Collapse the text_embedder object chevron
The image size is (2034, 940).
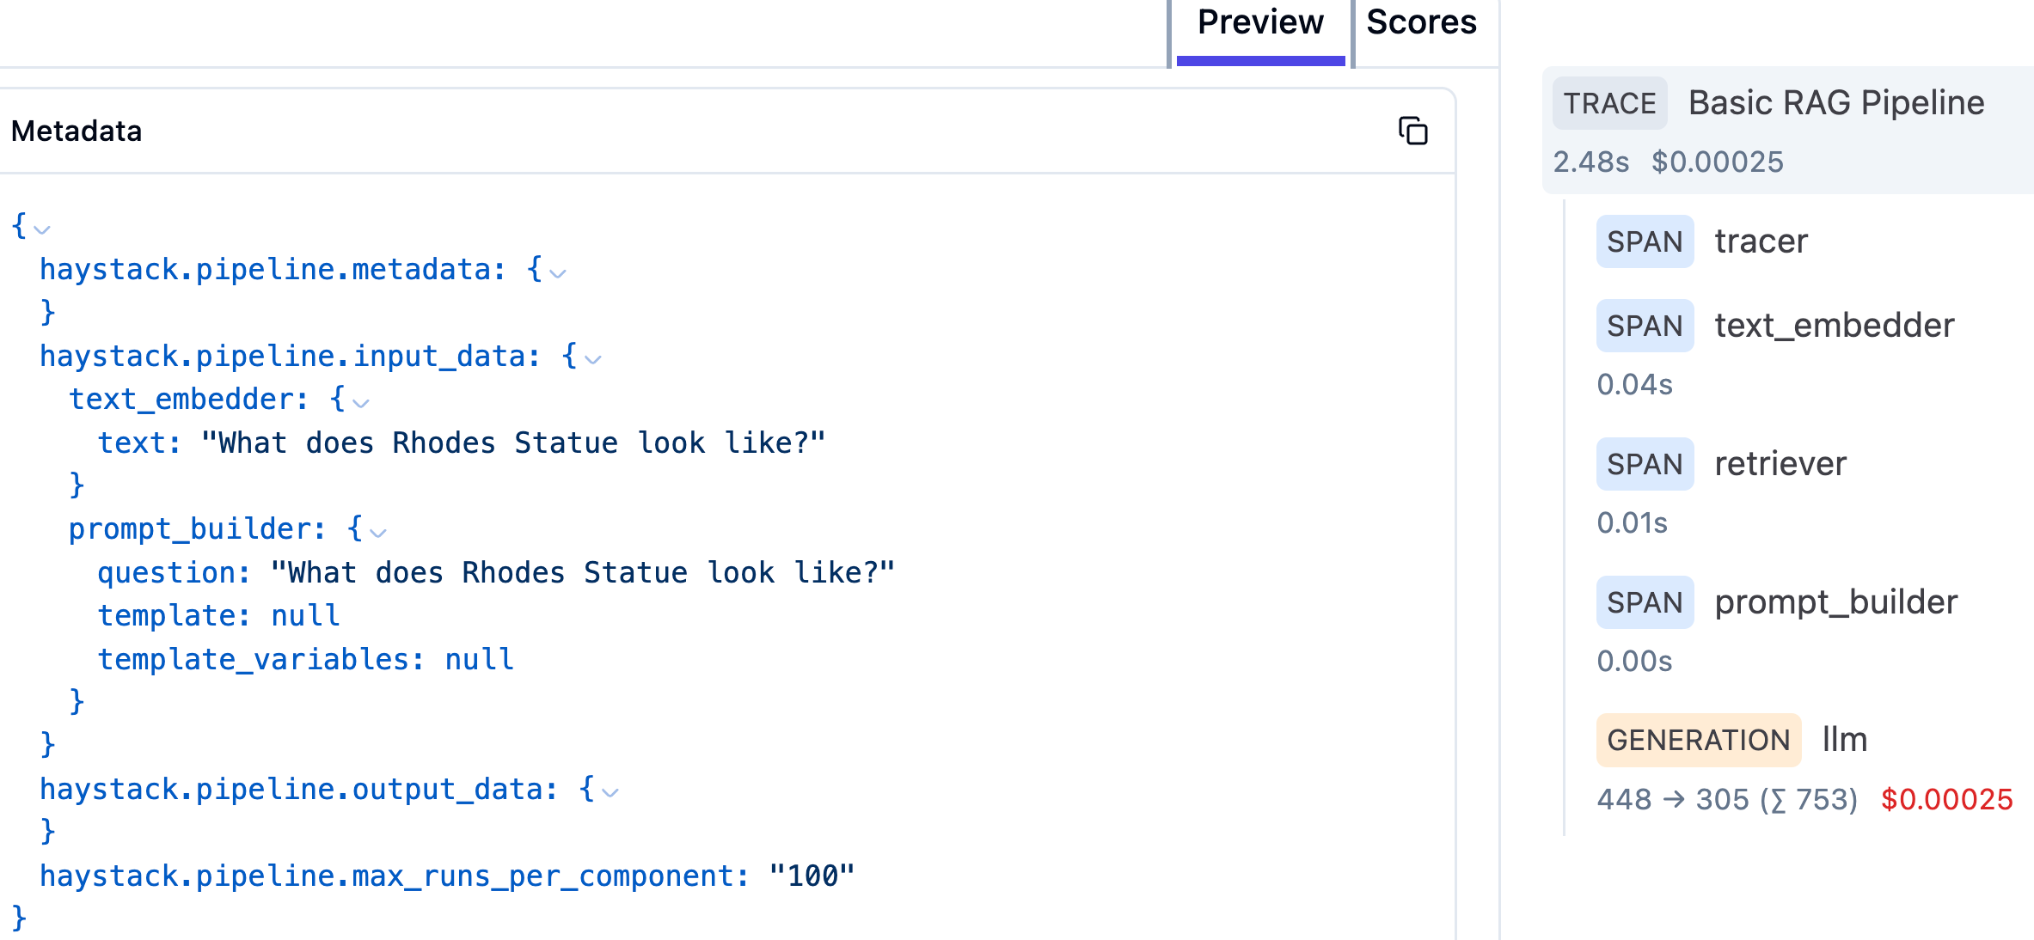(361, 403)
